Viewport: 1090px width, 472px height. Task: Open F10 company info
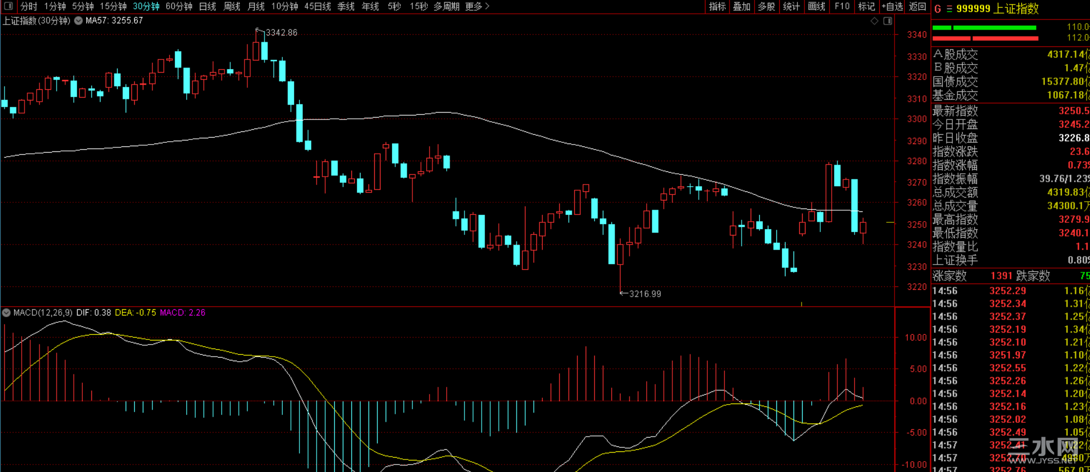842,6
